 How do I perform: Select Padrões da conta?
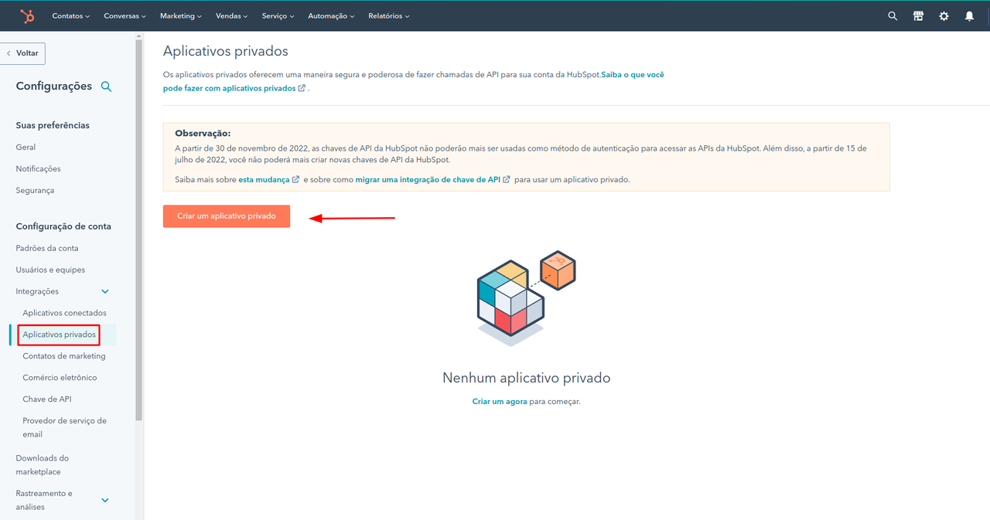47,248
